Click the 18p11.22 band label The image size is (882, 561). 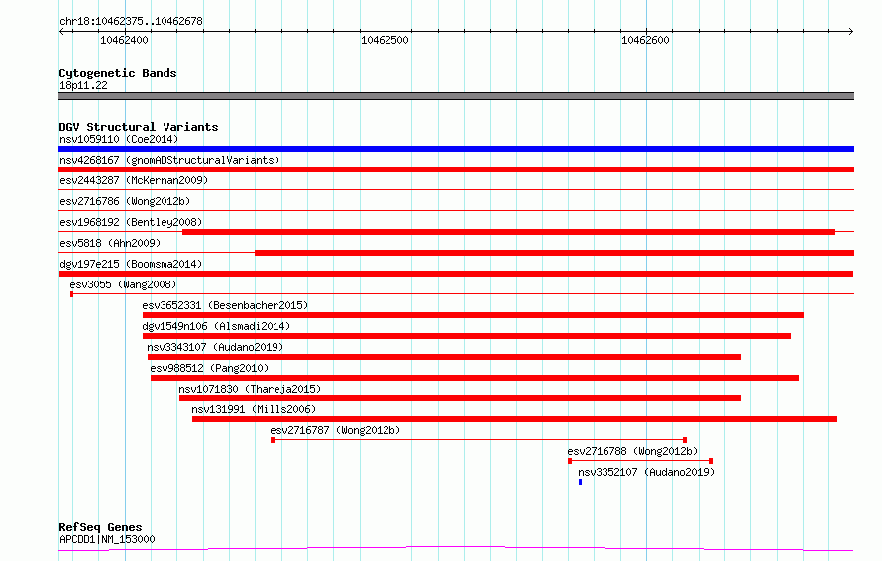coord(83,85)
